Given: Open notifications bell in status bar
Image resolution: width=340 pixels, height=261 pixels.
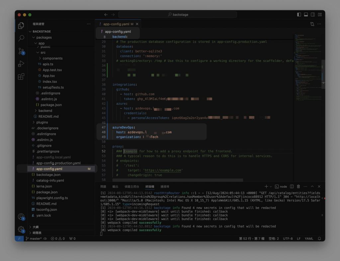Looking at the screenshot, I should coord(319,238).
